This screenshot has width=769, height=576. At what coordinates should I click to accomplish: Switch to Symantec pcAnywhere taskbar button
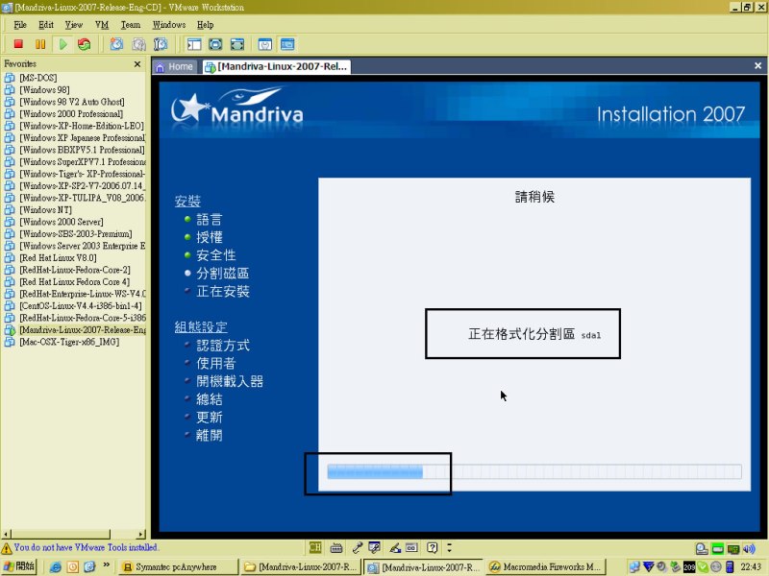click(x=178, y=566)
